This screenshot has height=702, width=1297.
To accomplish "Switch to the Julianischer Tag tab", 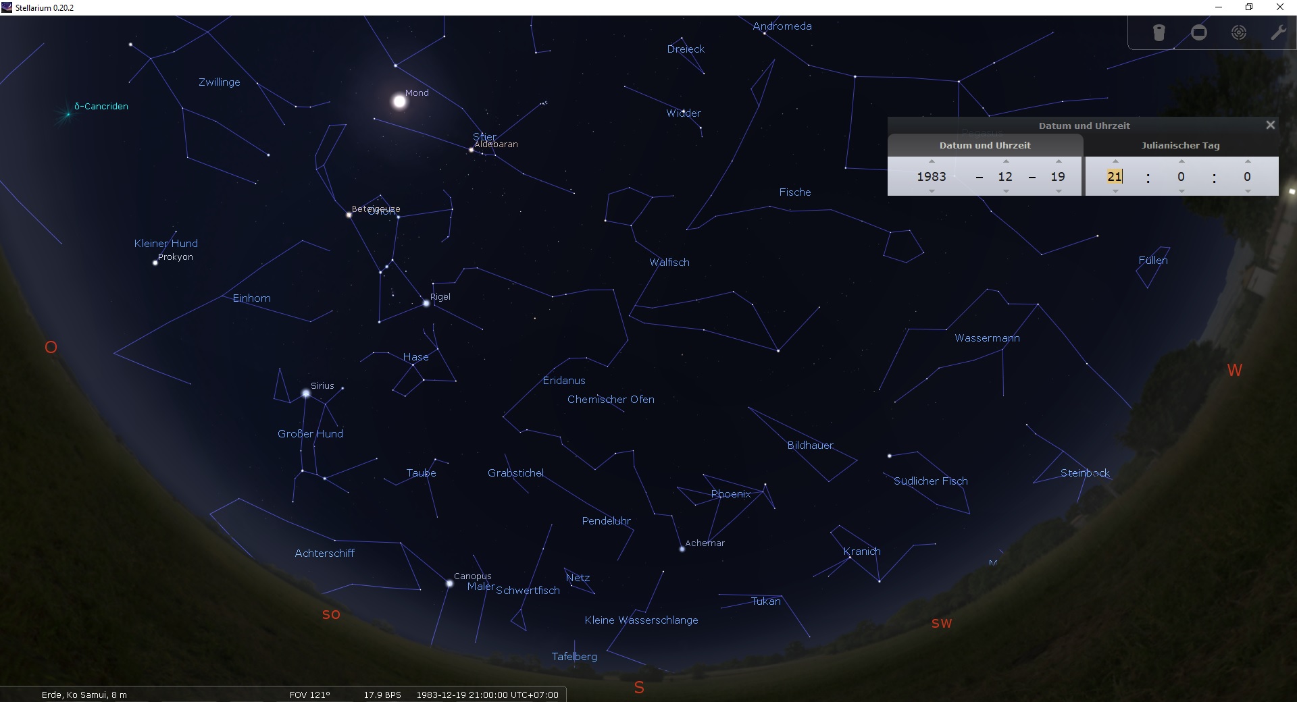I will pyautogui.click(x=1180, y=145).
